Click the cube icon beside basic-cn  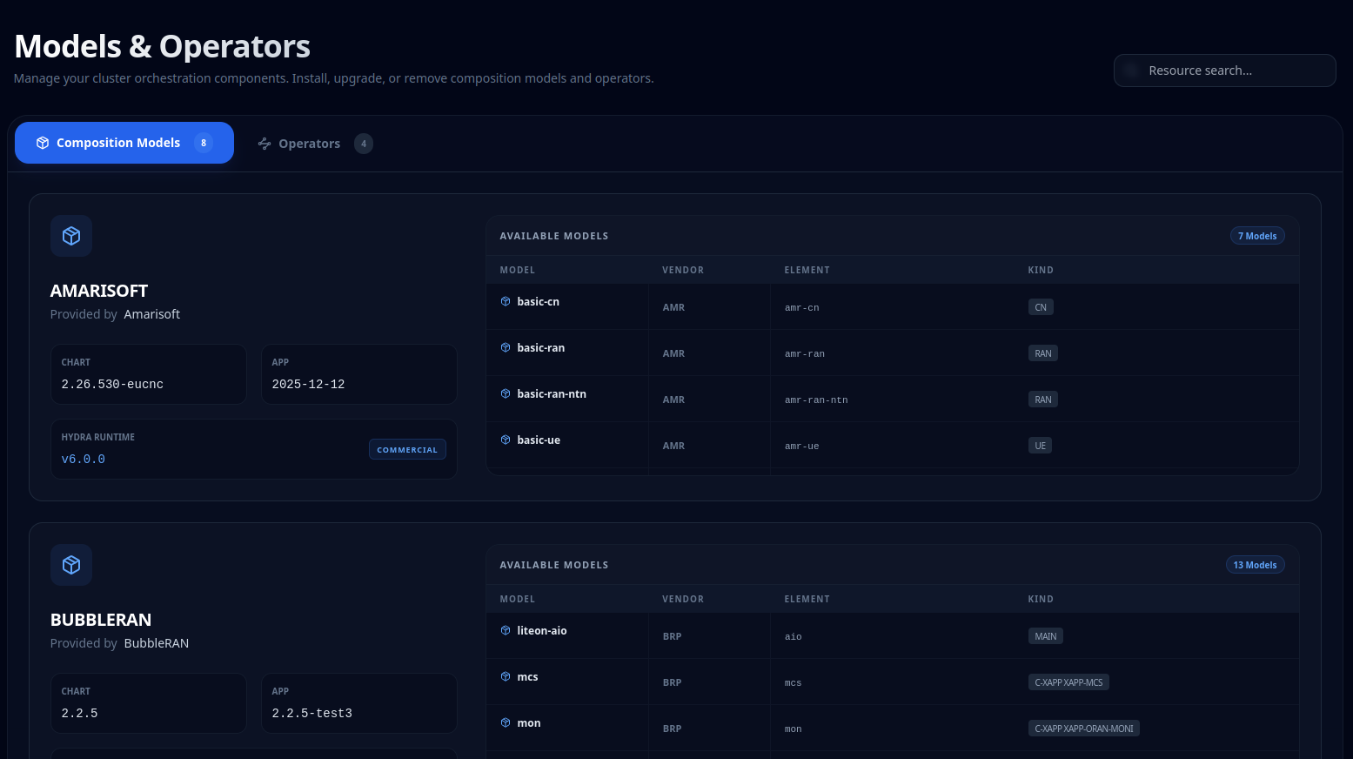(506, 301)
